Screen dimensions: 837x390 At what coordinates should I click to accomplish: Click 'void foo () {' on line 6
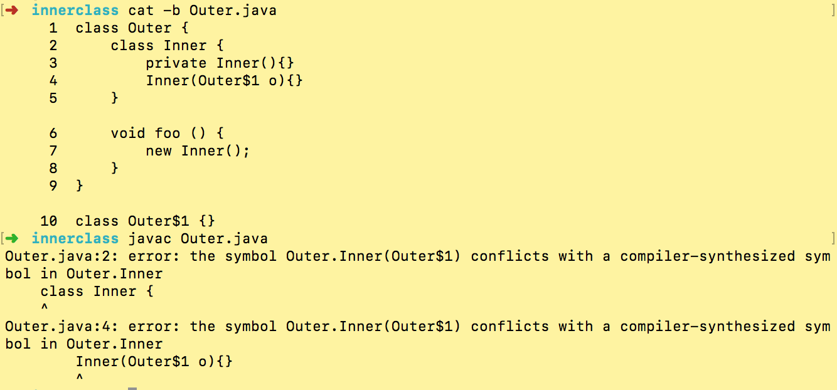click(167, 133)
